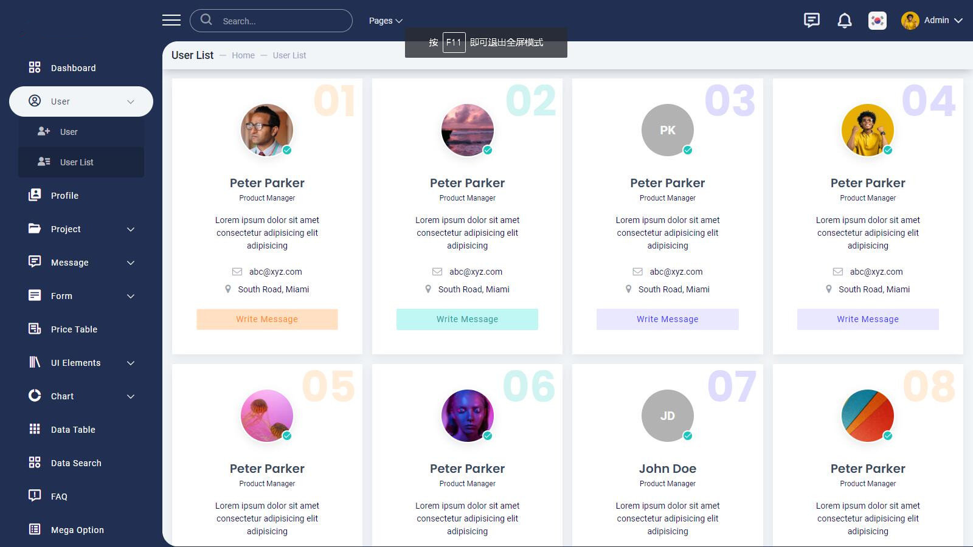Click the JD avatar on card 07

(667, 416)
